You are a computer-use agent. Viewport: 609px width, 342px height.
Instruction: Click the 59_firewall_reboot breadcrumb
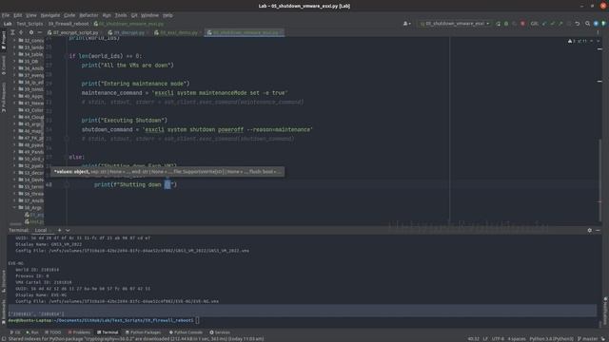click(x=69, y=24)
